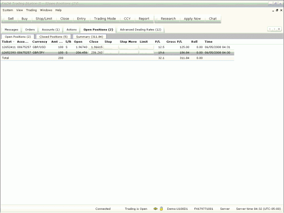The image size is (284, 213).
Task: Click the Sell toolbar button
Action: 11,19
